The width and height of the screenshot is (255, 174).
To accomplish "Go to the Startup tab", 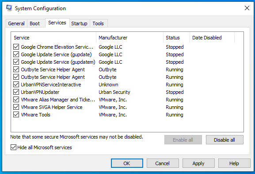I will click(79, 23).
